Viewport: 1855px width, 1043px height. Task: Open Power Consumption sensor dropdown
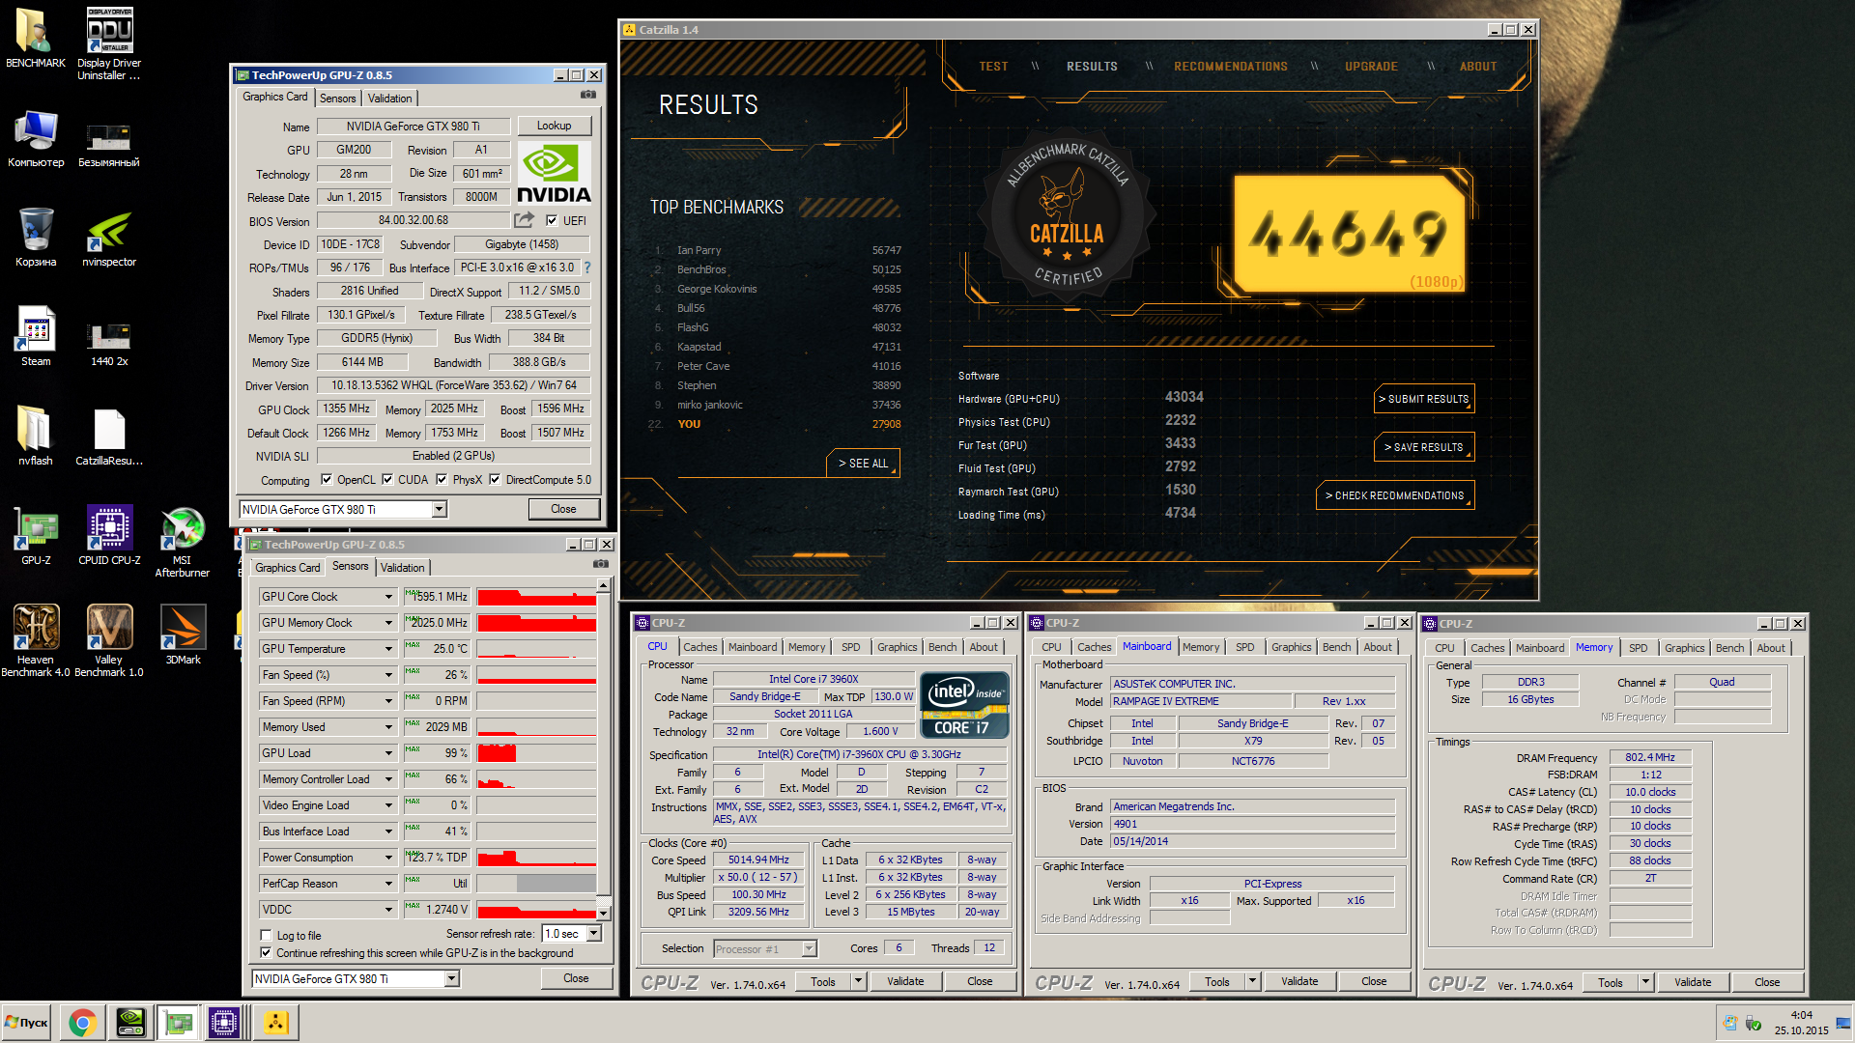[389, 858]
